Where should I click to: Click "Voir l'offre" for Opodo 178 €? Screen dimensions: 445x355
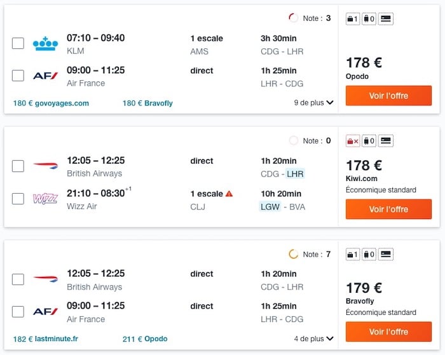[388, 96]
